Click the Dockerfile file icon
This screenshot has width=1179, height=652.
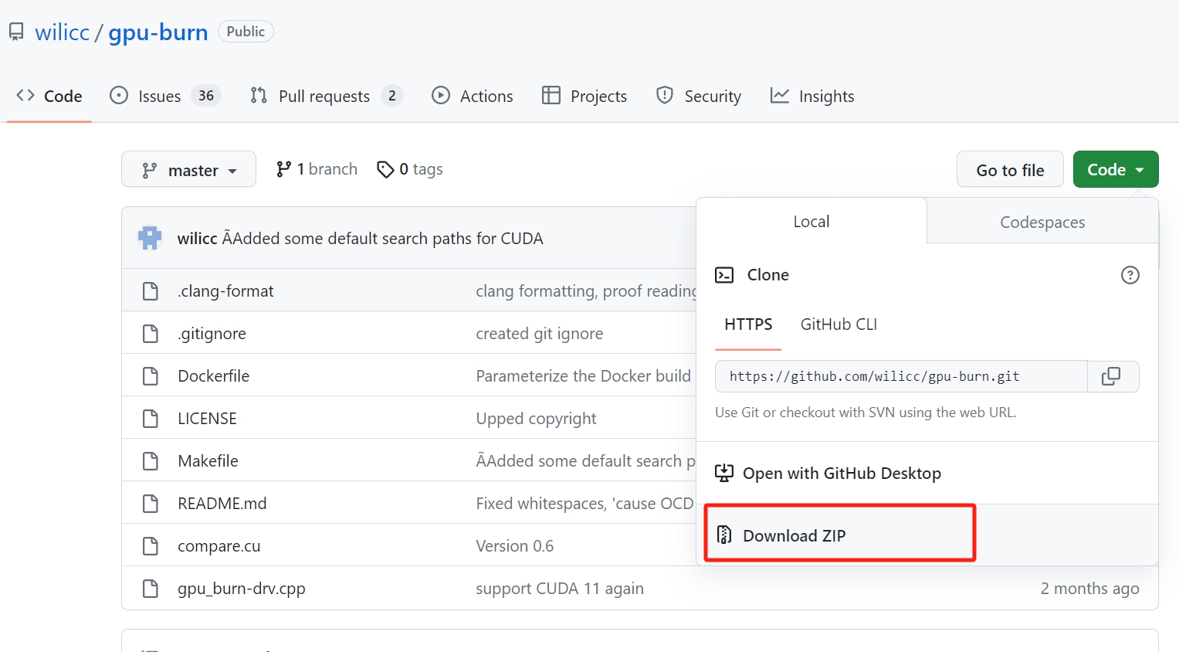[150, 375]
